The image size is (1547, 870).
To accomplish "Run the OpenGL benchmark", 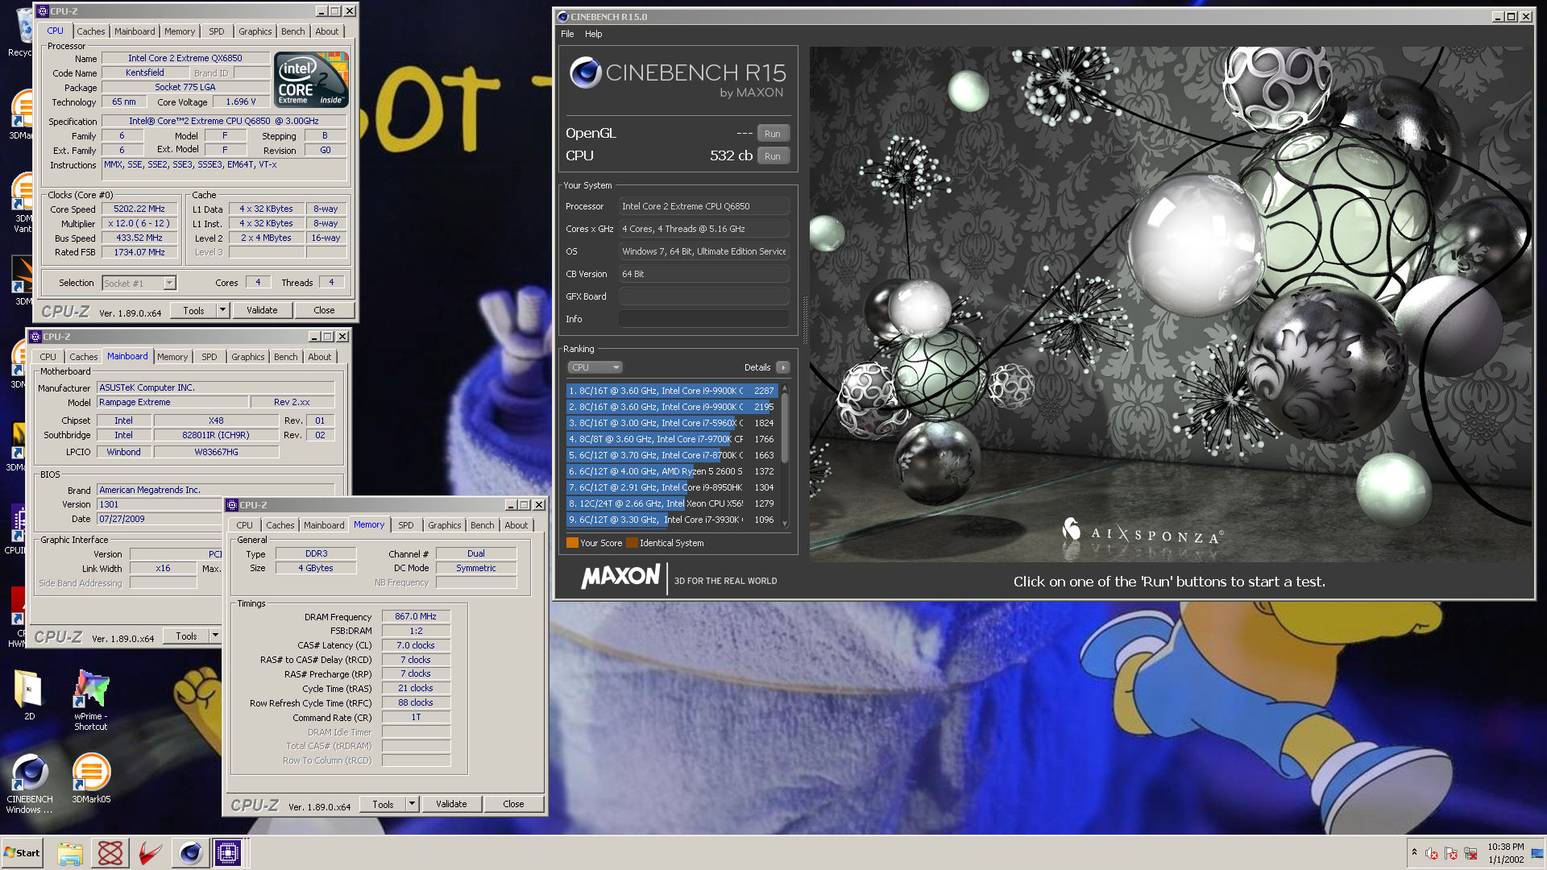I will tap(772, 134).
